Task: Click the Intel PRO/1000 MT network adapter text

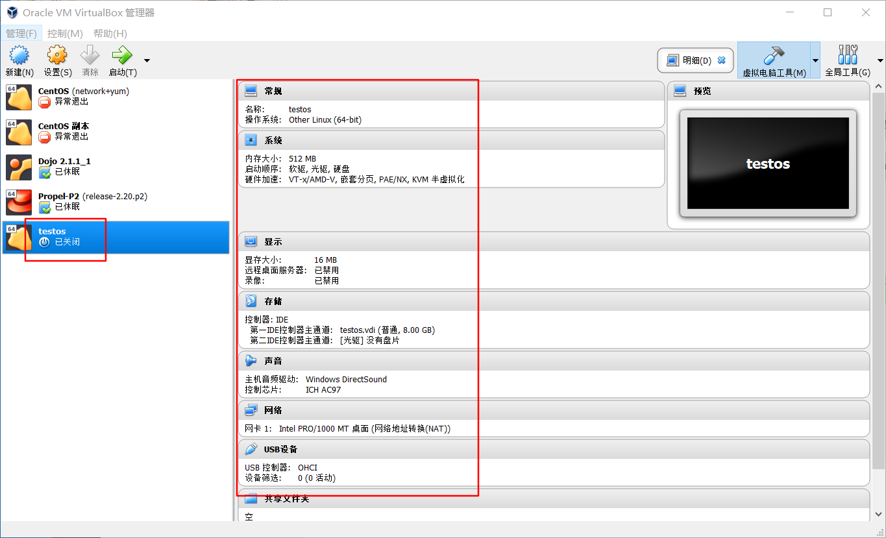Action: [365, 428]
